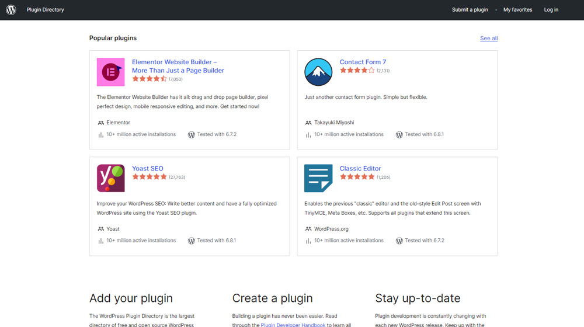The width and height of the screenshot is (584, 327).
Task: Open Plugin Directory in header
Action: pyautogui.click(x=46, y=10)
